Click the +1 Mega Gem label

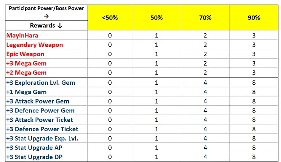27,92
